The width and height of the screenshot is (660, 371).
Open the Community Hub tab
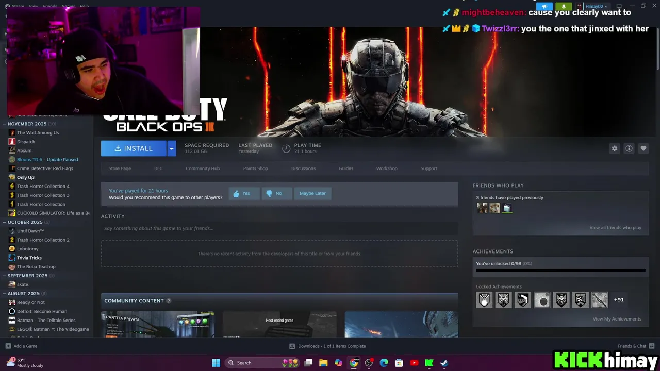[203, 168]
